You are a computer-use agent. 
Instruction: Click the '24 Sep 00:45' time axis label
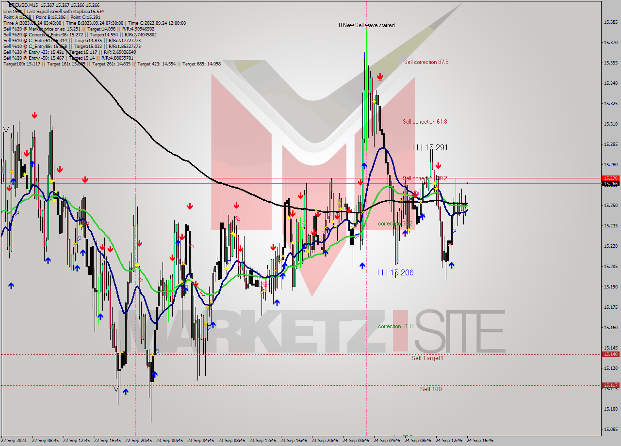pyautogui.click(x=356, y=441)
